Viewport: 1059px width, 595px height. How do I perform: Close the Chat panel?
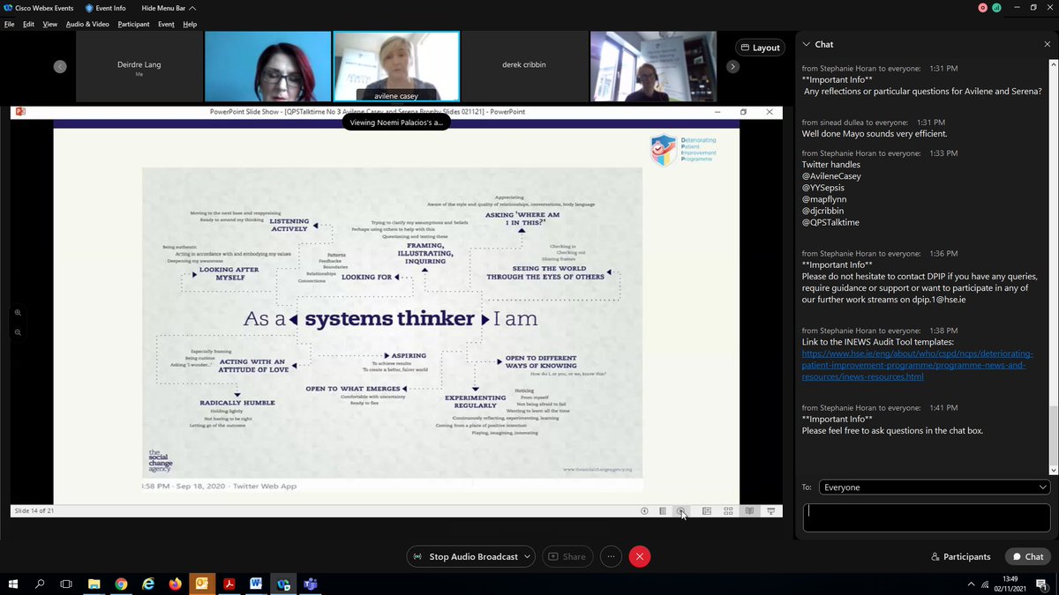(x=1047, y=44)
